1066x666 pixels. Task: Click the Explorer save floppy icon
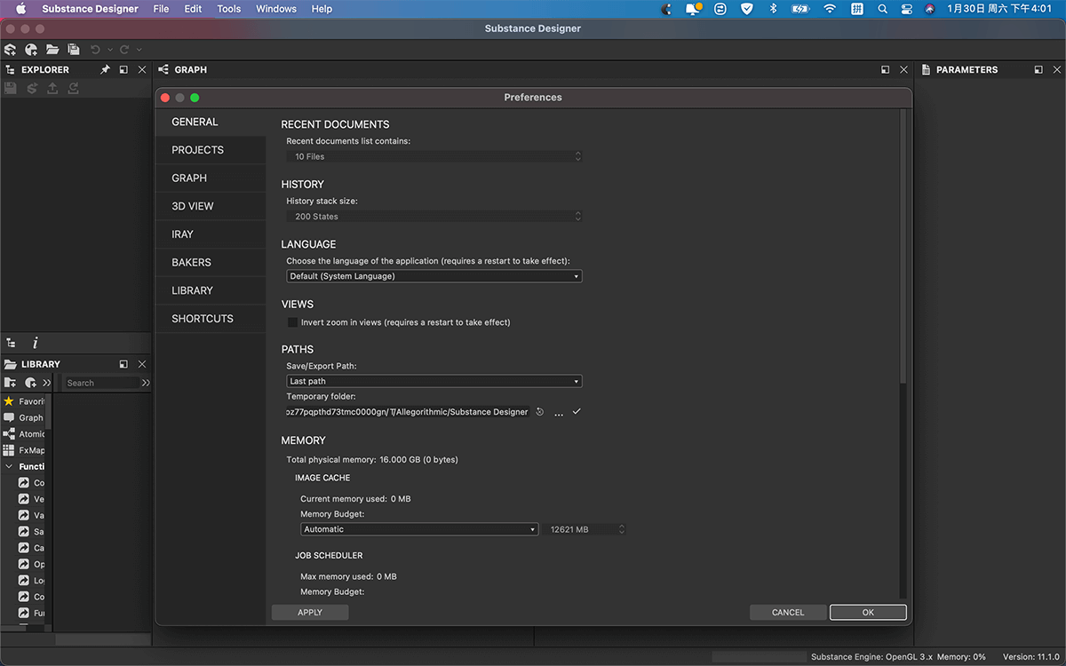pos(11,88)
